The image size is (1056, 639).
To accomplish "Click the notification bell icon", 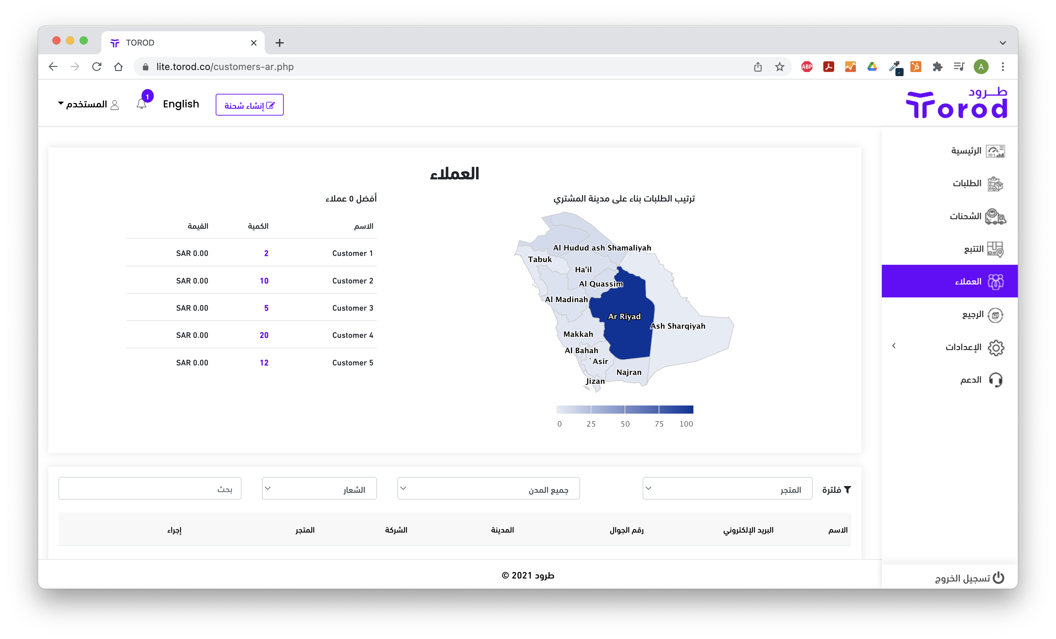I will pyautogui.click(x=142, y=104).
